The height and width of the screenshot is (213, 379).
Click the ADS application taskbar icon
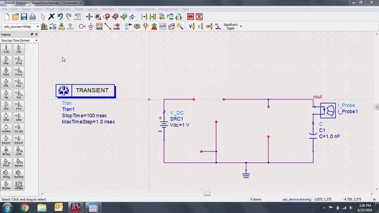click(76, 208)
